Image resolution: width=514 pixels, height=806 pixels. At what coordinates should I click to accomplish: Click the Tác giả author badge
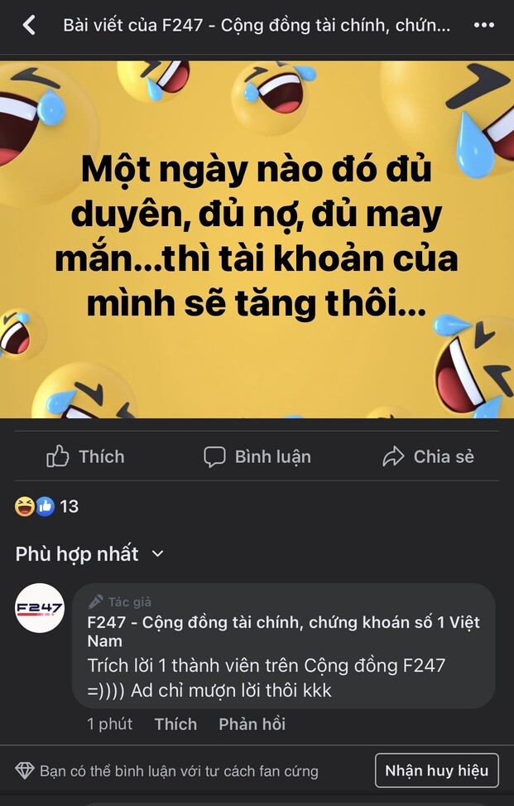120,601
